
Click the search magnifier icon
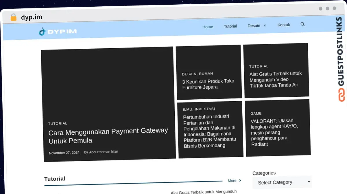coord(302,24)
